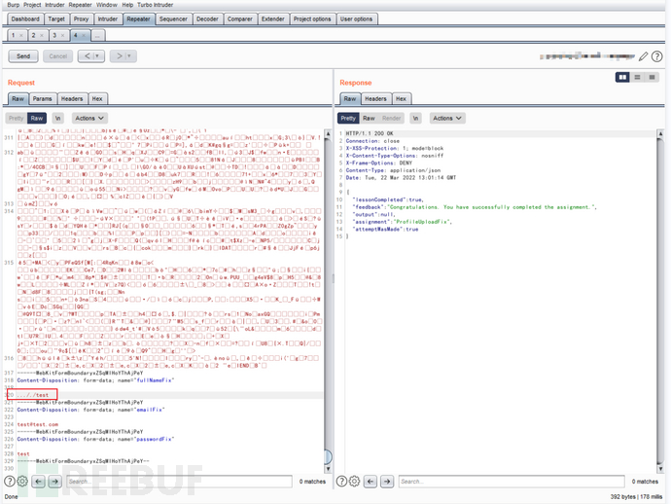Switch to the Sequencer tab

pos(173,18)
